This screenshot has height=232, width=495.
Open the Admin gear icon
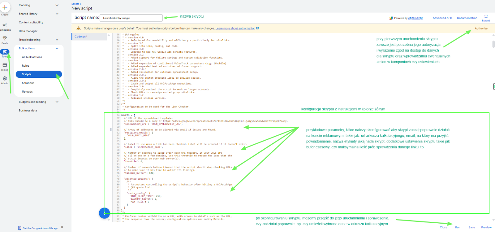tap(5, 78)
